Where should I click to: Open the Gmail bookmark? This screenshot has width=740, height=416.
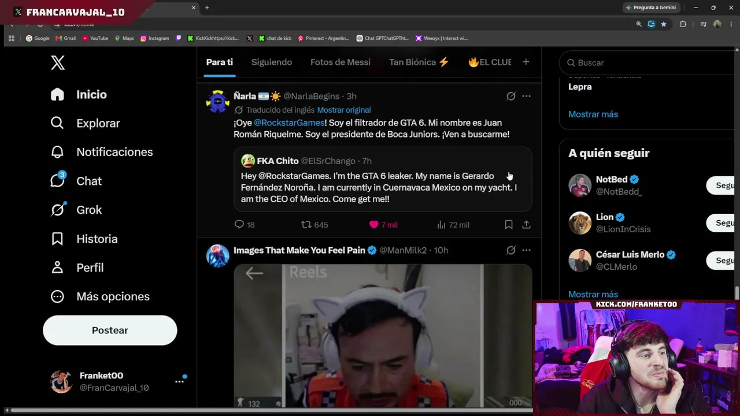(65, 38)
